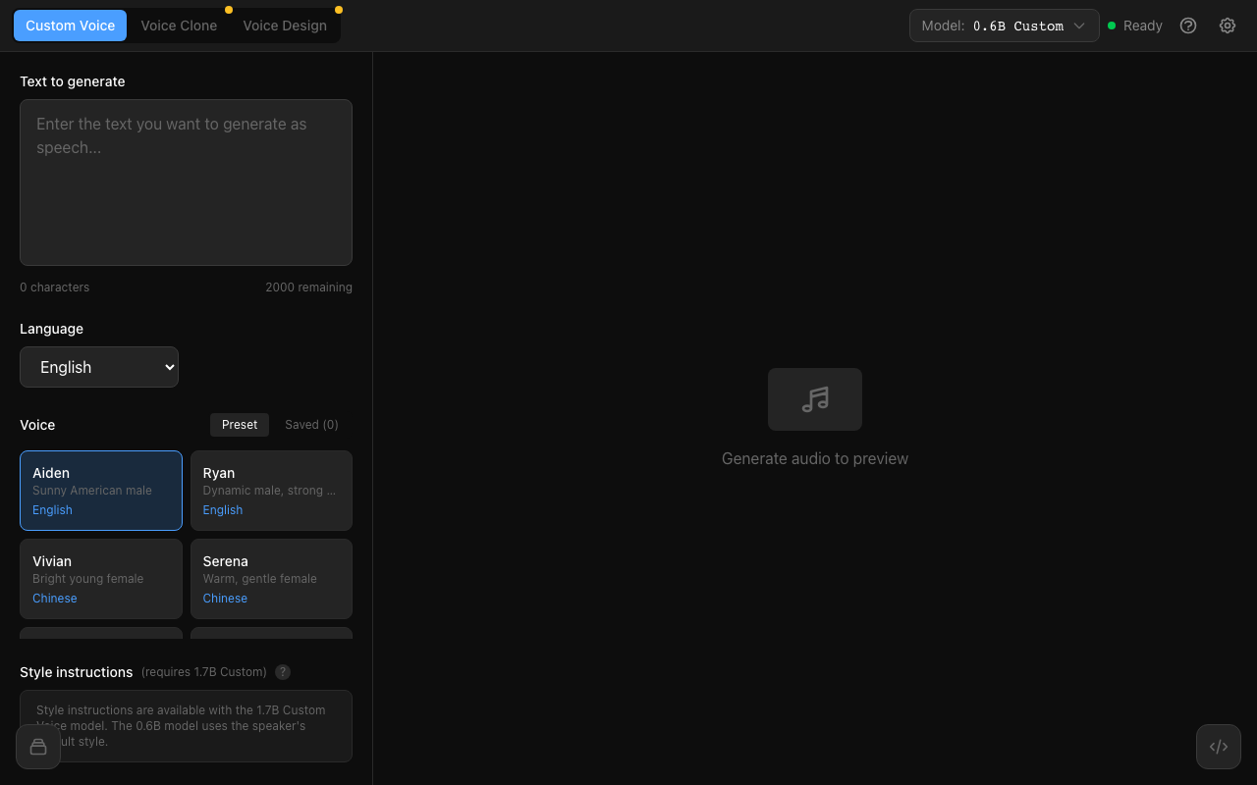This screenshot has width=1257, height=785.
Task: Click the "Bright young female" description
Action: coord(88,579)
